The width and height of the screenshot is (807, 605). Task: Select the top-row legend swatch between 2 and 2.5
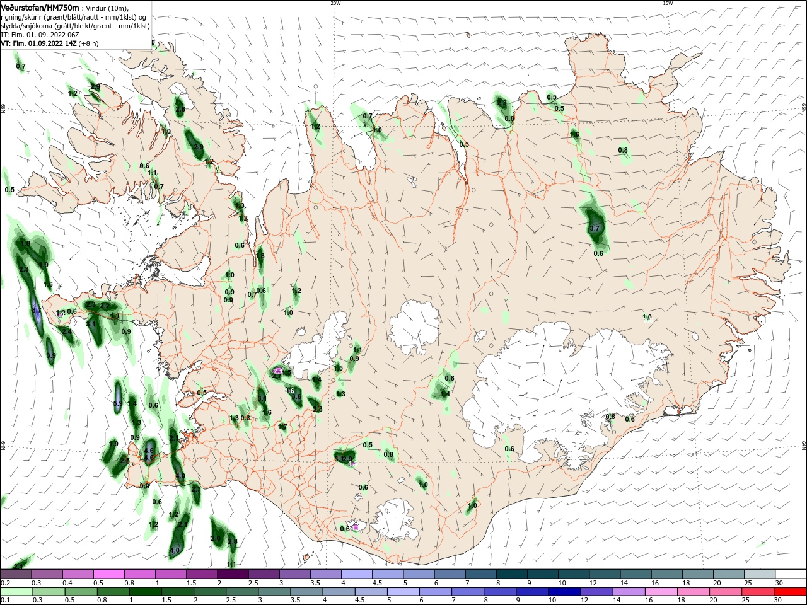coord(232,574)
